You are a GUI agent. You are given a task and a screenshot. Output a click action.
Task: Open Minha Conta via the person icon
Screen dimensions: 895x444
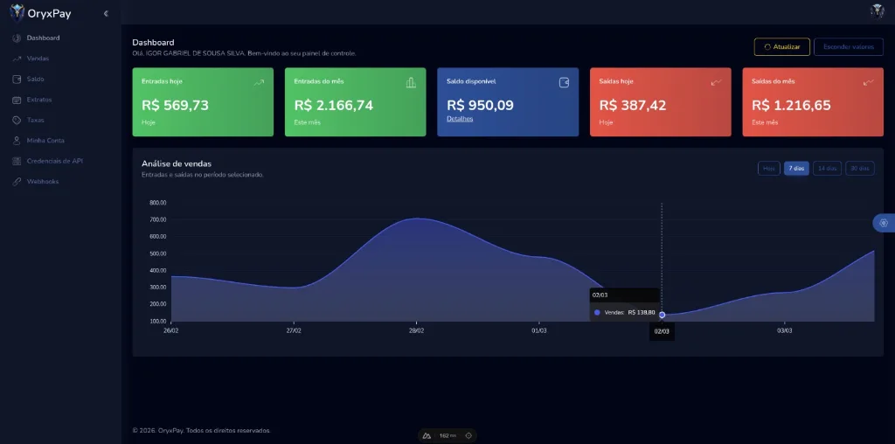17,141
